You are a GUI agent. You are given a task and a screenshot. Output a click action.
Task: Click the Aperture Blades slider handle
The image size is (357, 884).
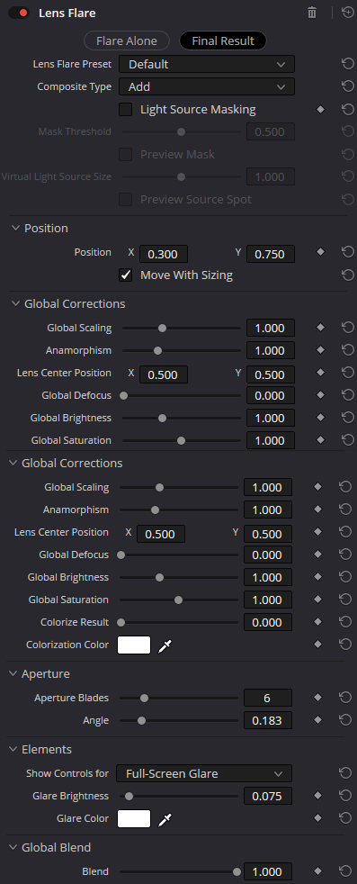(x=144, y=698)
